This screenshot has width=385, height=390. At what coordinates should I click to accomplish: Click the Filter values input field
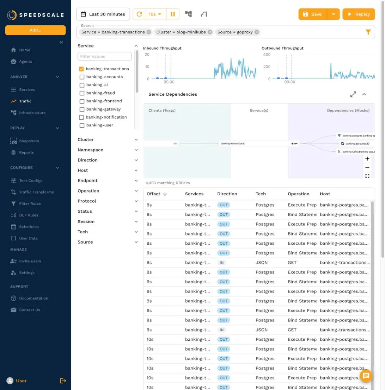click(105, 56)
